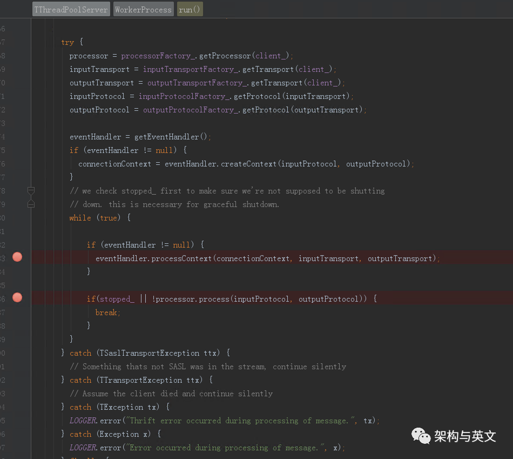This screenshot has height=459, width=513.
Task: Click 'while (true)' loop keyword
Action: pos(95,218)
